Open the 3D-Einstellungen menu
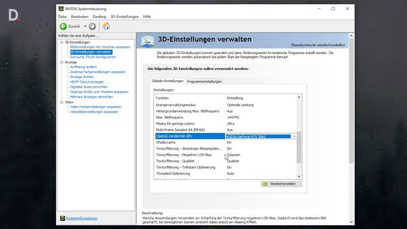The width and height of the screenshot is (407, 229). [x=125, y=17]
